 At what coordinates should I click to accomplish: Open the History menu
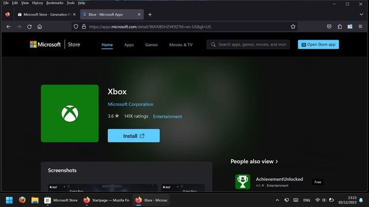click(x=37, y=3)
